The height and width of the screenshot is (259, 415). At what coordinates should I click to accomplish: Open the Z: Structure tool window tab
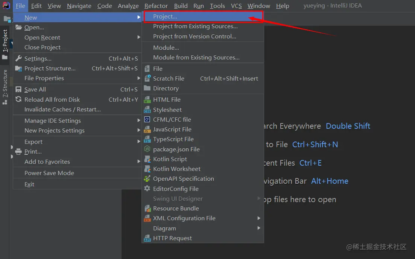(5, 87)
